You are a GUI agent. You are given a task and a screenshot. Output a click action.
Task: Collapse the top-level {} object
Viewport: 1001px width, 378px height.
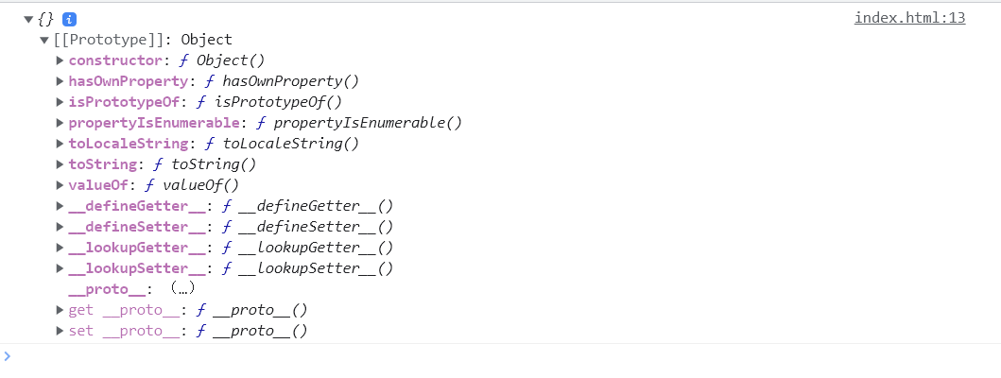tap(28, 19)
